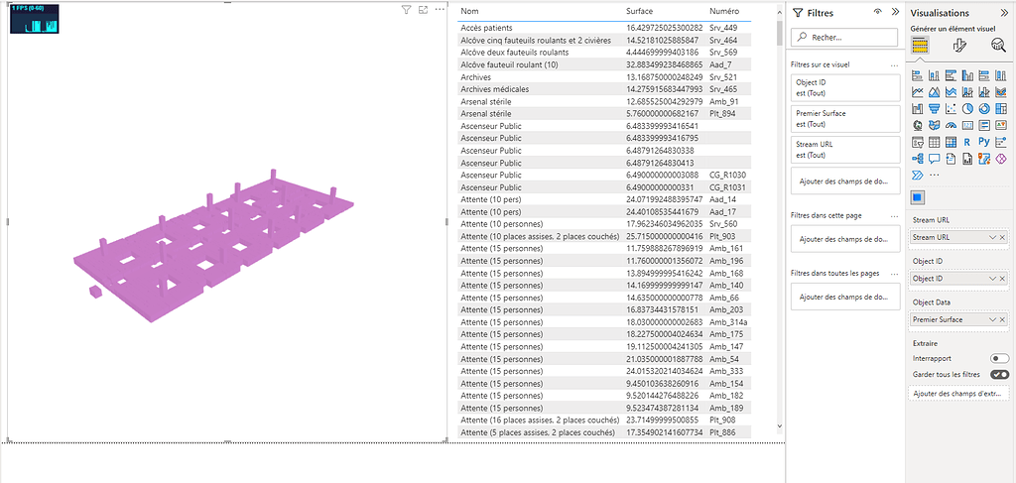
Task: Click the Plt_903 cell
Action: point(722,236)
